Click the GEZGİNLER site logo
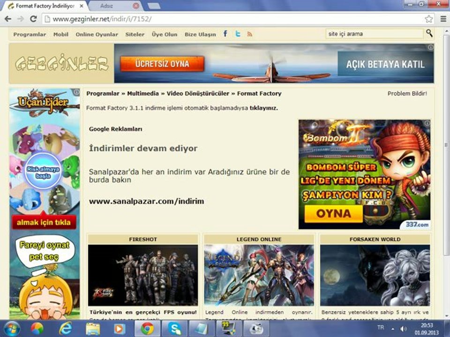The image size is (450, 337). pyautogui.click(x=61, y=63)
